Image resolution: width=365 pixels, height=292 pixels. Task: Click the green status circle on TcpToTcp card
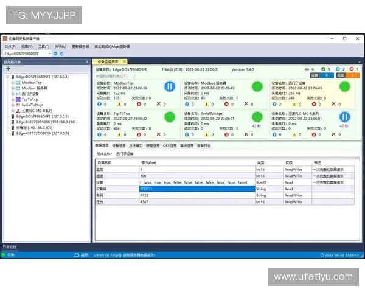click(x=170, y=117)
